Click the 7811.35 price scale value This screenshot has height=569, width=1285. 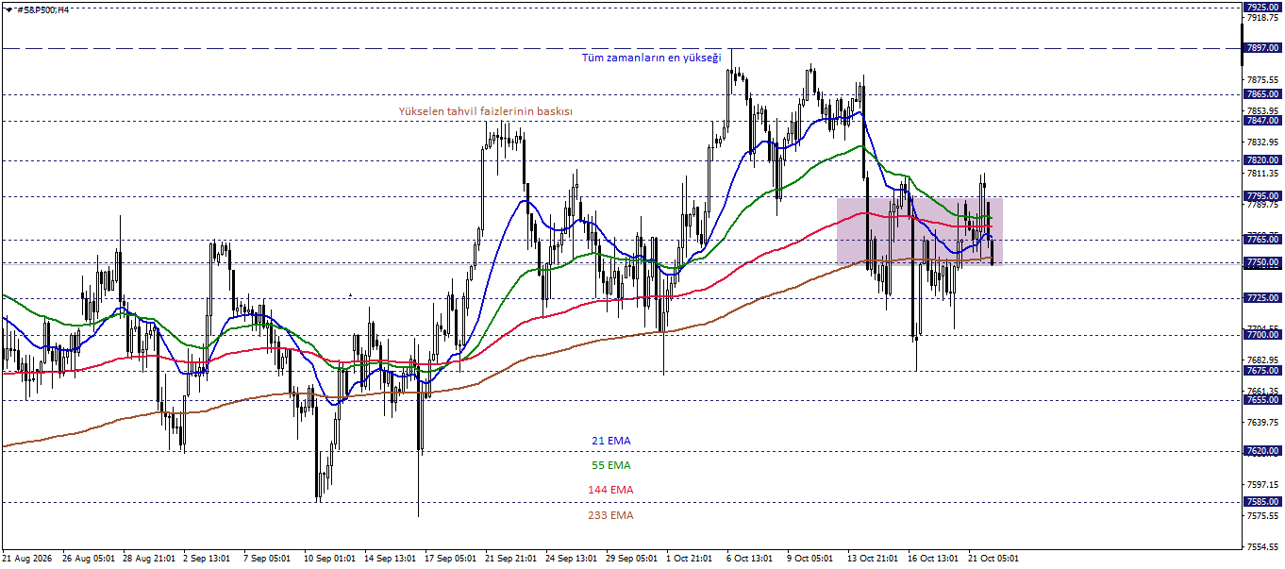coord(1262,174)
